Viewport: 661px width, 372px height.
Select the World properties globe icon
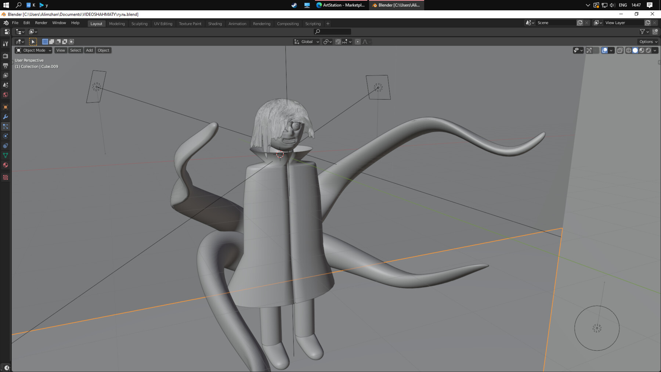click(x=6, y=95)
